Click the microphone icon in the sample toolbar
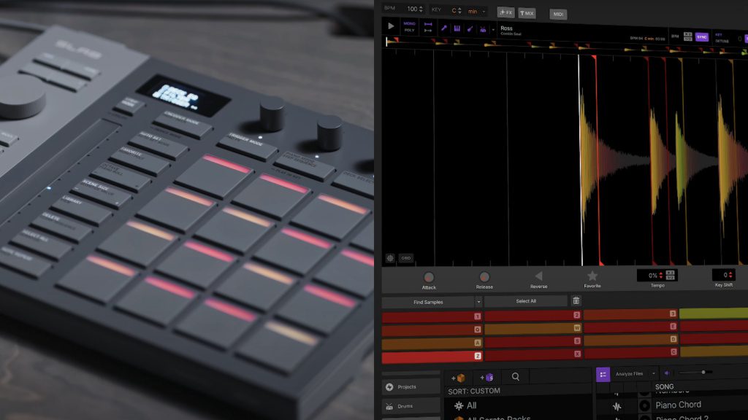Image resolution: width=748 pixels, height=420 pixels. click(x=445, y=27)
